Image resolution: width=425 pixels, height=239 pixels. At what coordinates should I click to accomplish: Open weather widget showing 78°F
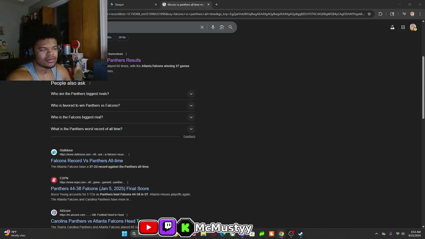pos(15,234)
